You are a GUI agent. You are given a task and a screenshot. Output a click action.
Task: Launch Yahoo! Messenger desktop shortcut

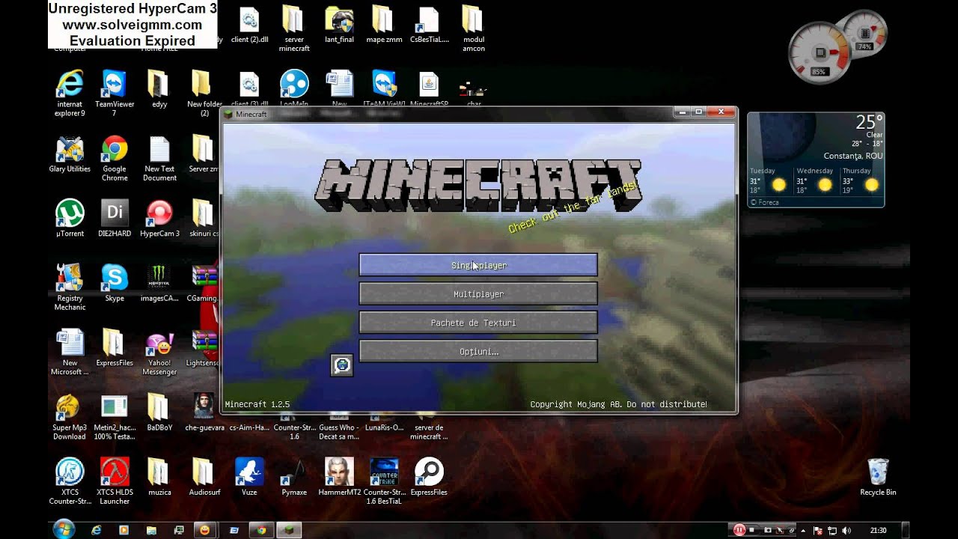pos(159,352)
